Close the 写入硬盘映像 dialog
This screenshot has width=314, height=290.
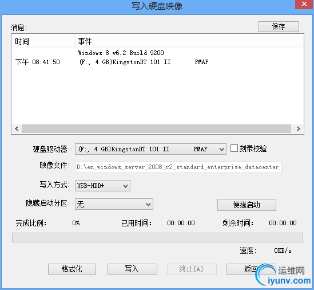click(304, 4)
